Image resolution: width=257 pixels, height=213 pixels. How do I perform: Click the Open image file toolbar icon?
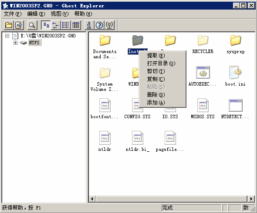click(9, 25)
